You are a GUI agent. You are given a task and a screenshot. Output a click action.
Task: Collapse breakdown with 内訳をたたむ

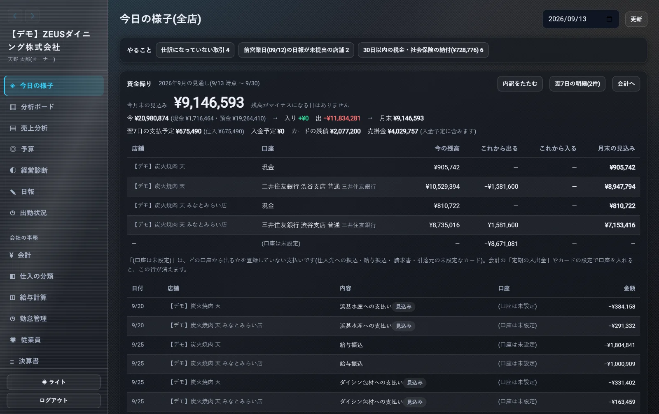point(520,84)
